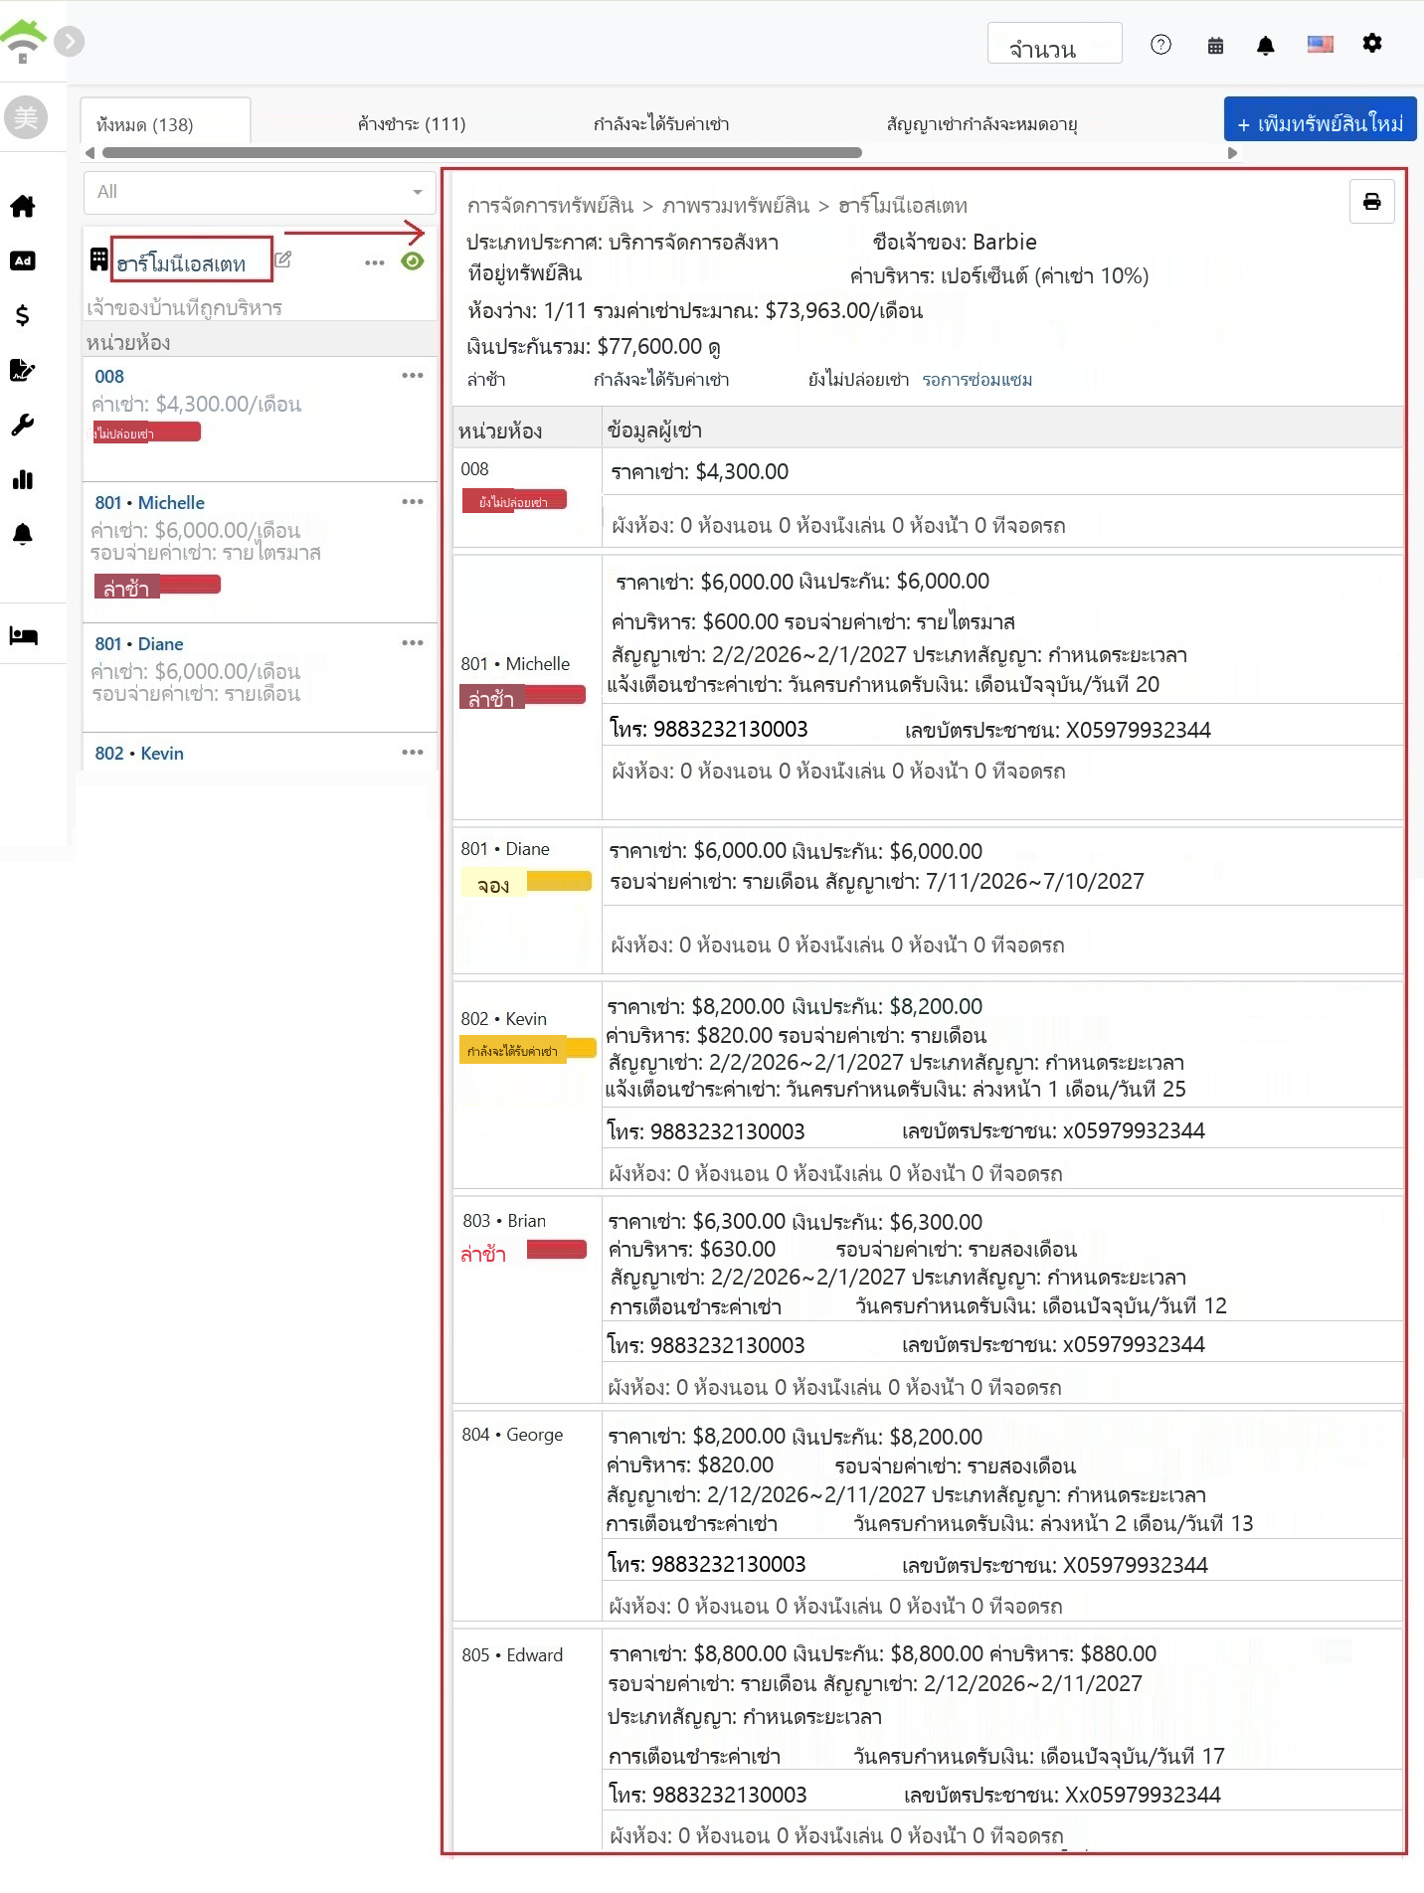Expand sidebar with the chevron arrow button

click(69, 41)
